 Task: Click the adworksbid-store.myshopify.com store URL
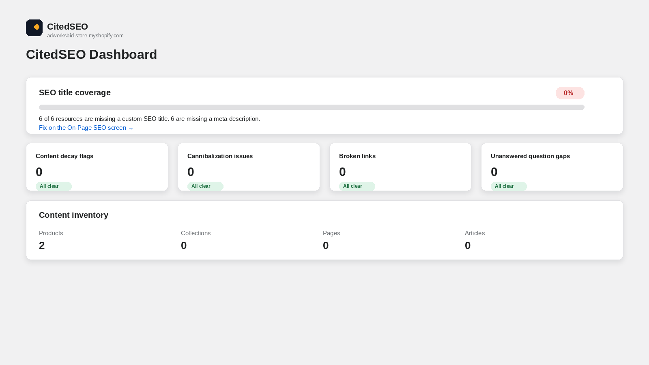point(85,36)
